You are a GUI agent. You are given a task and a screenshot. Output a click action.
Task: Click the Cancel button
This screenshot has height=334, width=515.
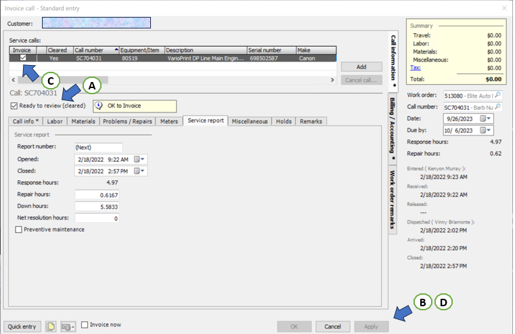click(332, 327)
